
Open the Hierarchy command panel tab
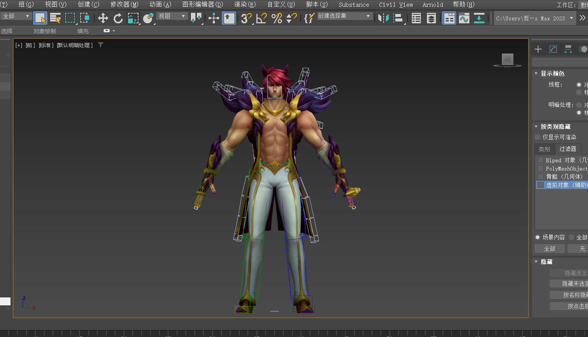tap(568, 49)
